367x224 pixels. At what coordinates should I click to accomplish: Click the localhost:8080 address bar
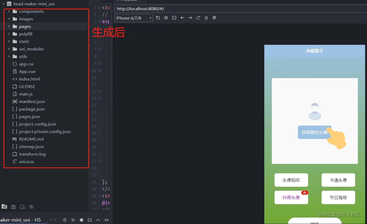241,9
